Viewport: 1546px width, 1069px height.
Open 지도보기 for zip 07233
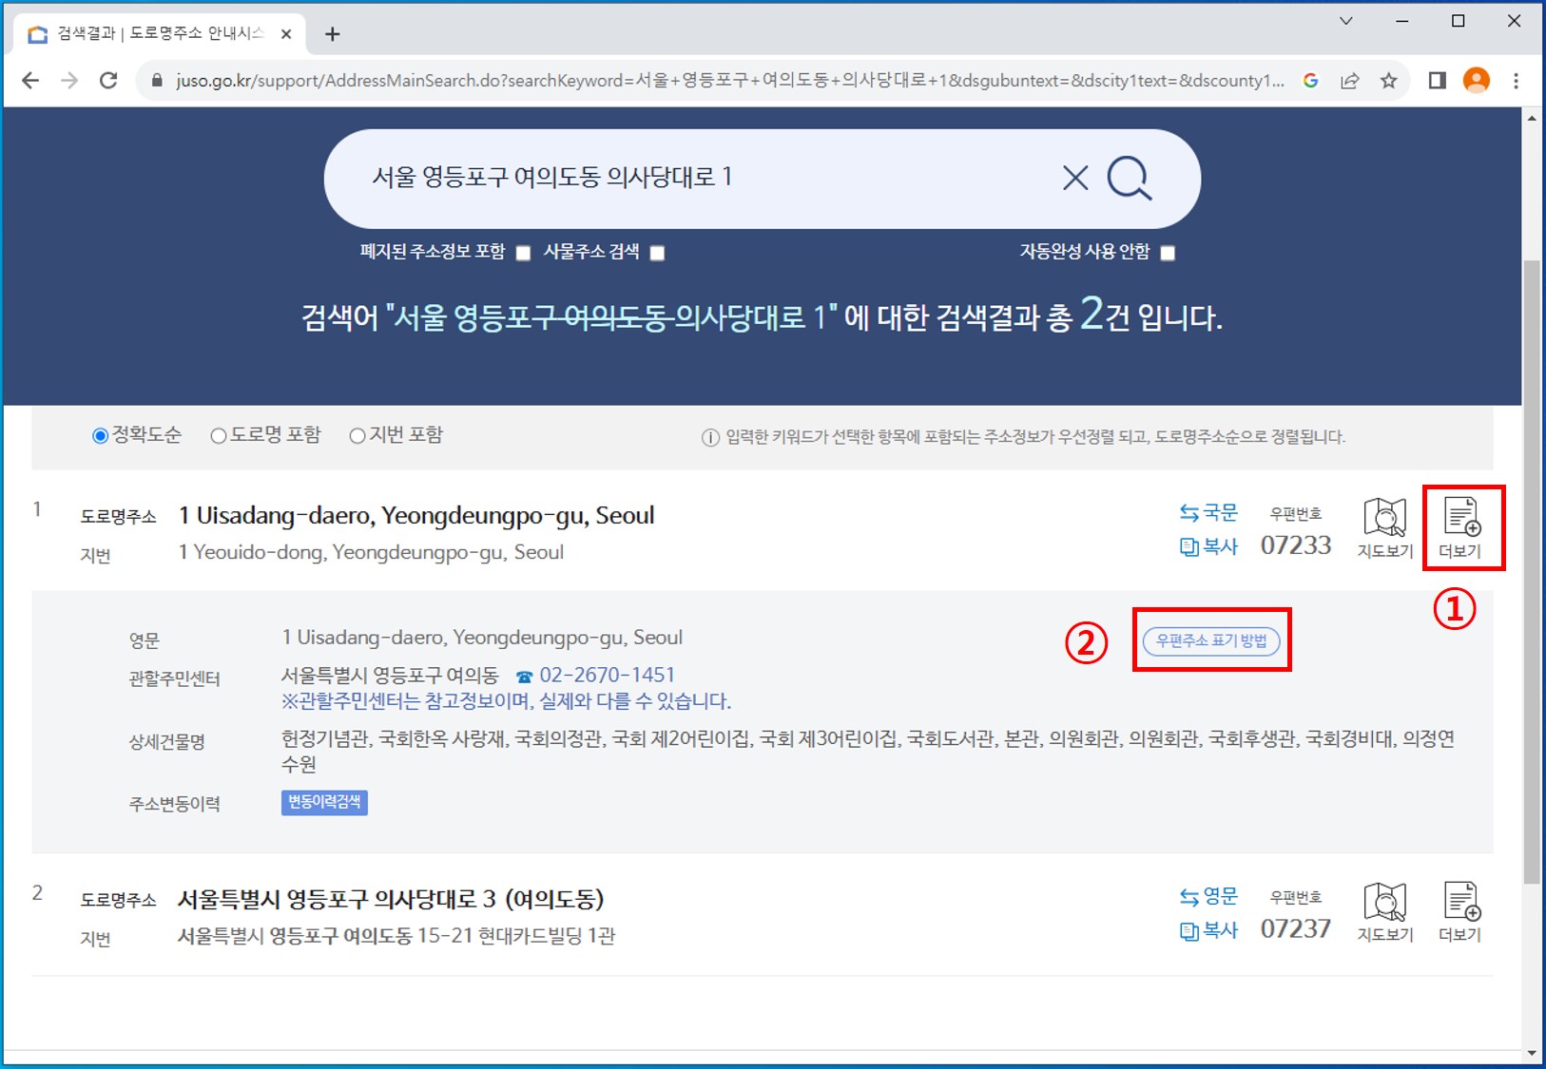[1385, 528]
